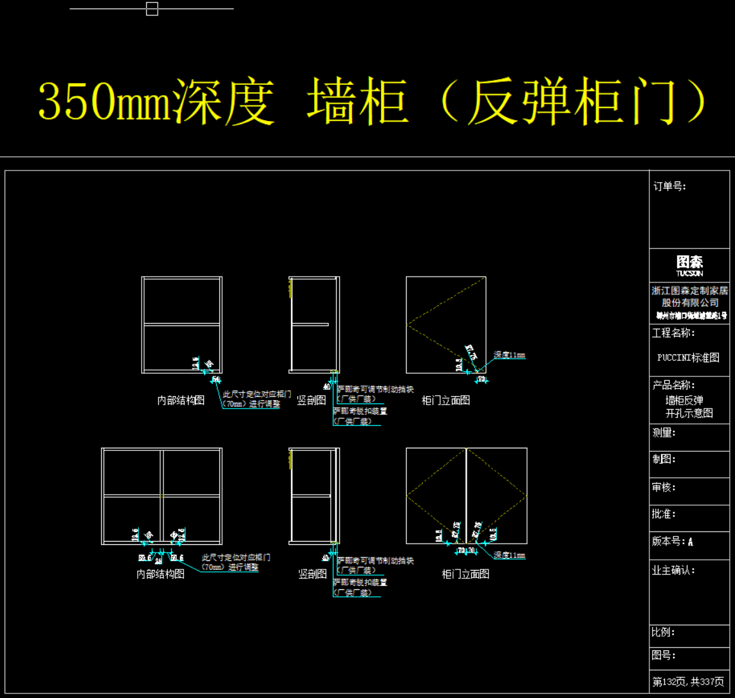Select lower note '此尺寸定位对应柜门(70mm)进行调整'

click(x=236, y=562)
